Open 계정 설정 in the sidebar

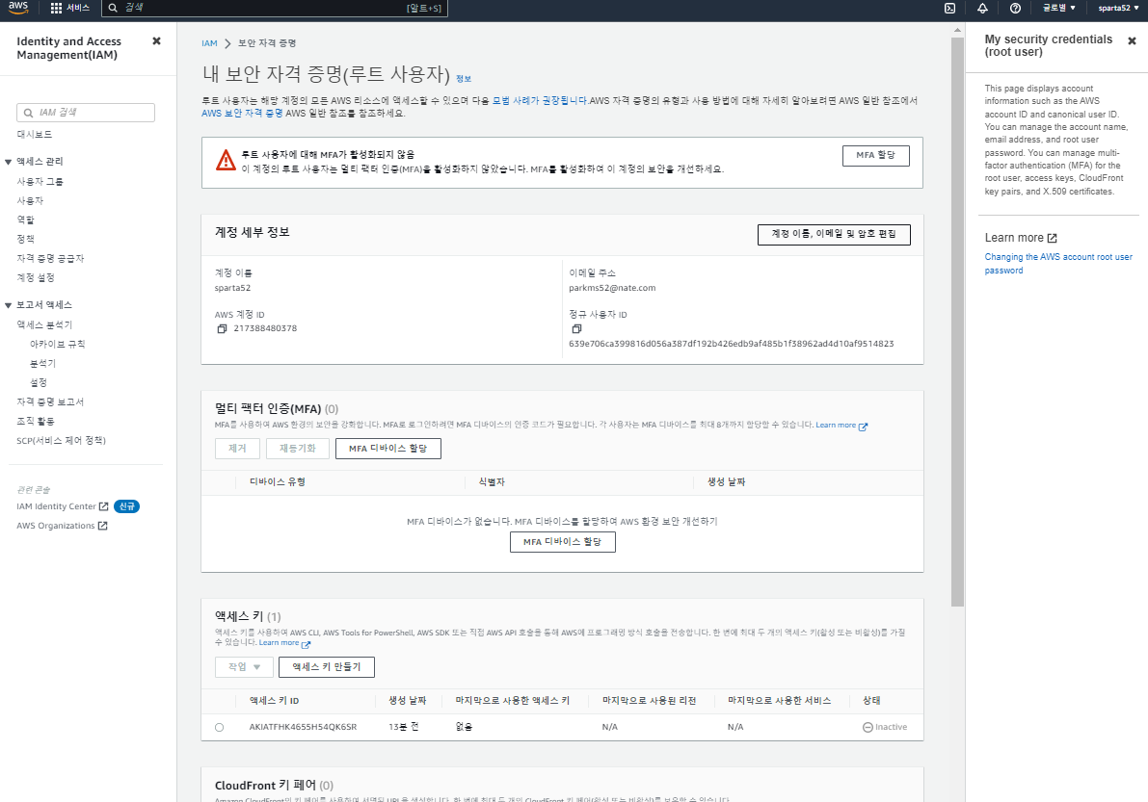(x=36, y=278)
